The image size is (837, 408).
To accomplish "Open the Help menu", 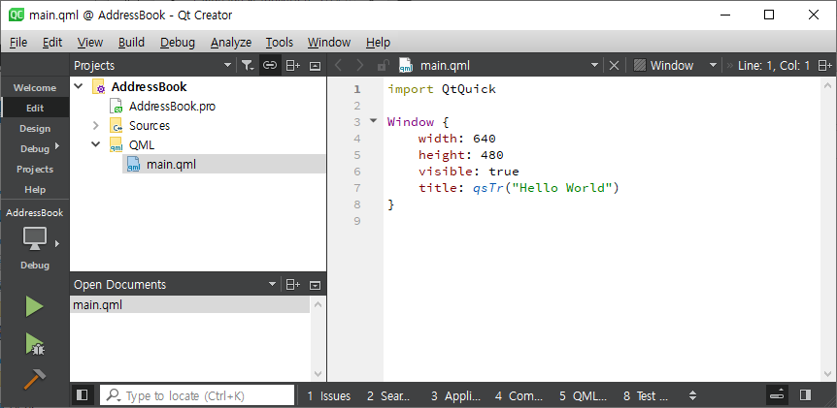I will (378, 42).
